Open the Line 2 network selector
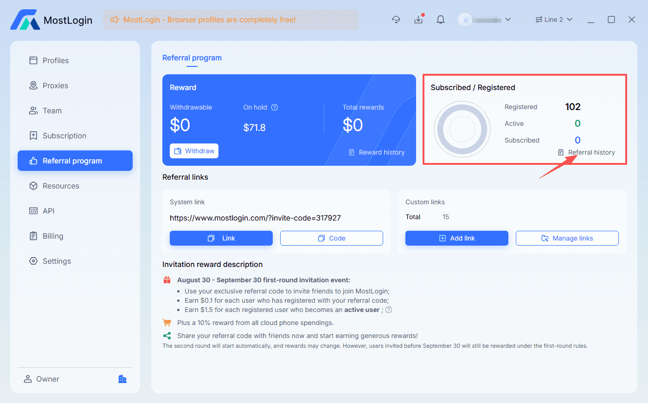Screen dimensions: 648x403 coord(554,19)
